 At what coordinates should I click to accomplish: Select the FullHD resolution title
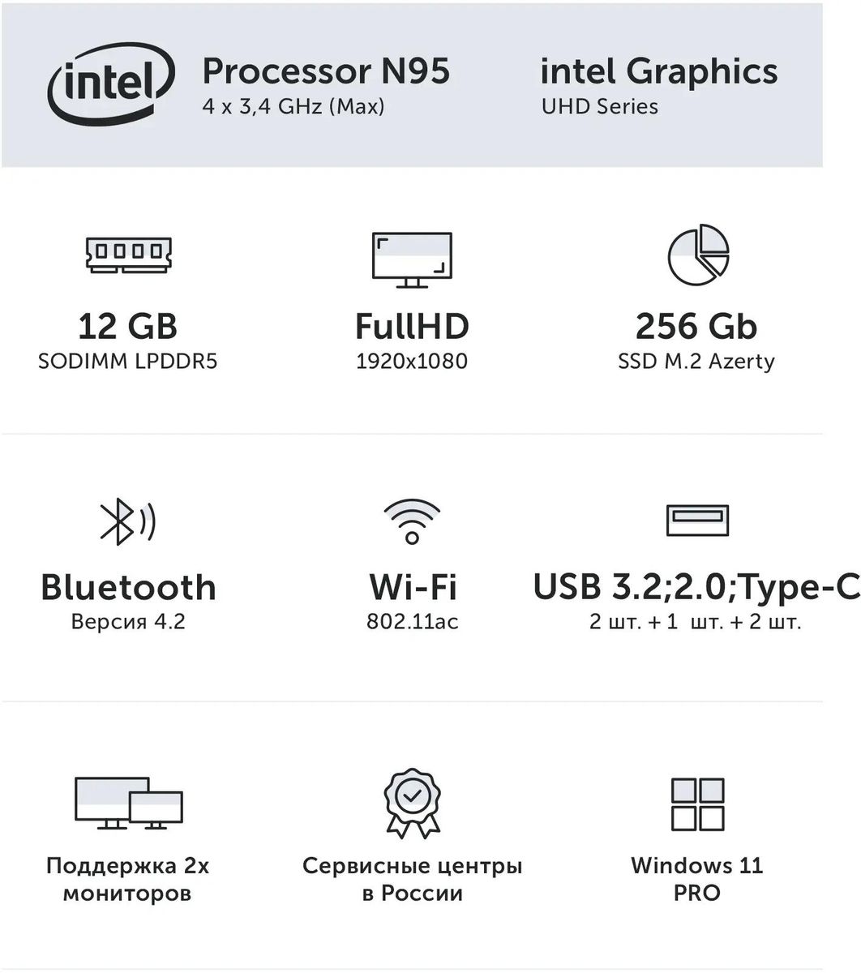click(x=412, y=326)
